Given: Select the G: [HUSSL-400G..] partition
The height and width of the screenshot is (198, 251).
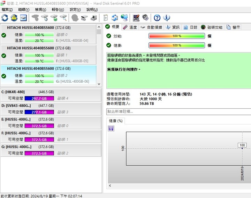Looking at the screenshot, I should pos(51,150).
